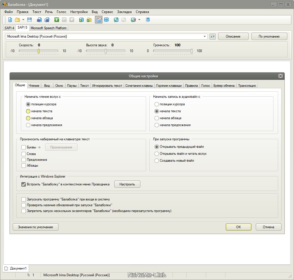The width and height of the screenshot is (294, 280).
Task: Uncheck Встроить Балаболку в контекстное меню
Action: [x=23, y=184]
